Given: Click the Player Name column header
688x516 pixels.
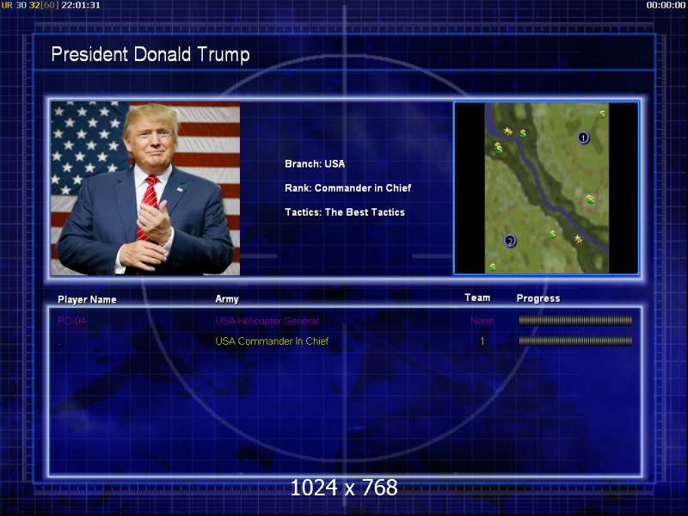Looking at the screenshot, I should pos(87,299).
